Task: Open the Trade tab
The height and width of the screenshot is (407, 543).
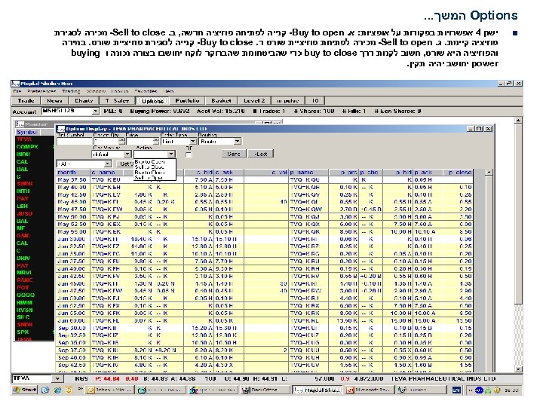Action: tap(26, 101)
